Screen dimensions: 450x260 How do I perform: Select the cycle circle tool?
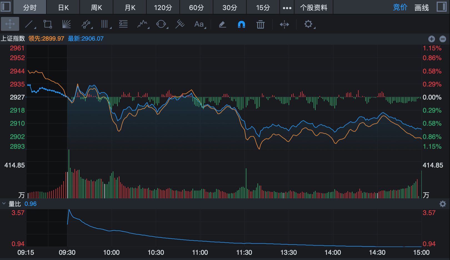(161, 24)
